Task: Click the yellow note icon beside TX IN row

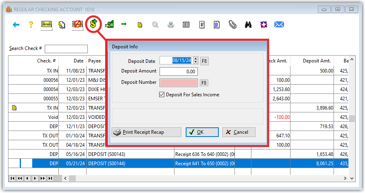Action: (14, 108)
